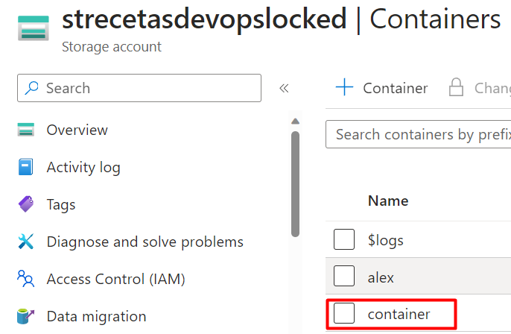Click the Activity log book icon

(26, 167)
